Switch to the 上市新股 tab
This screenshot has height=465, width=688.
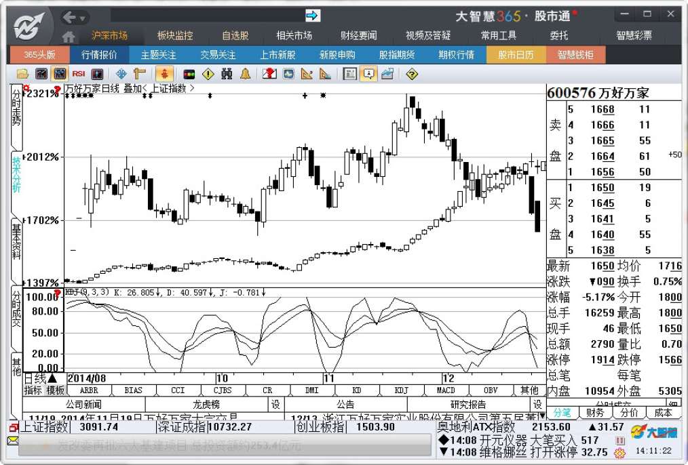point(278,55)
